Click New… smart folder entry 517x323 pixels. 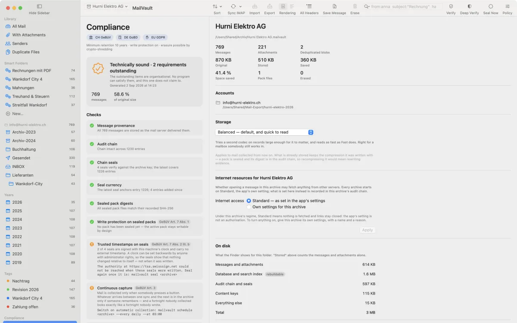coord(18,114)
